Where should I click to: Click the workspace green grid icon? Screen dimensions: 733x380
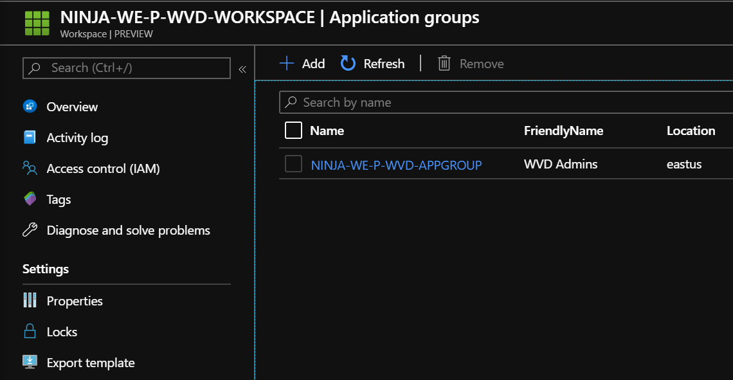click(x=37, y=22)
